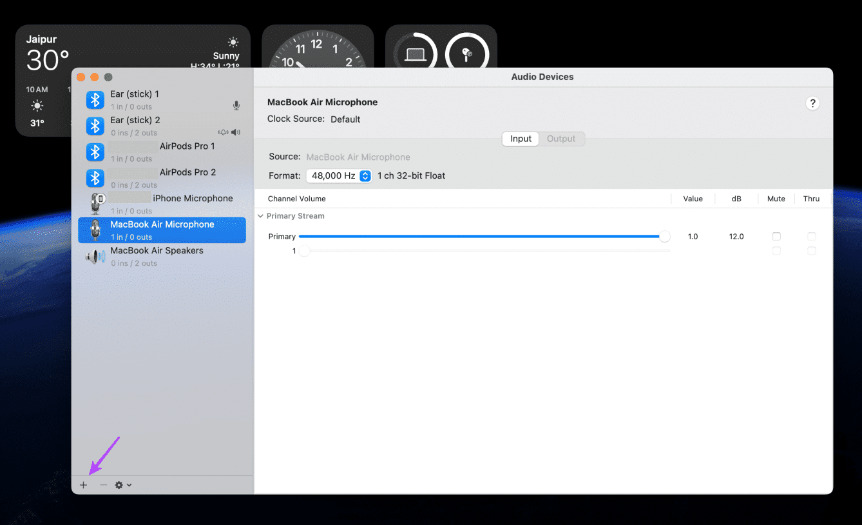Viewport: 862px width, 525px height.
Task: Click the minus remove device button
Action: [x=103, y=485]
